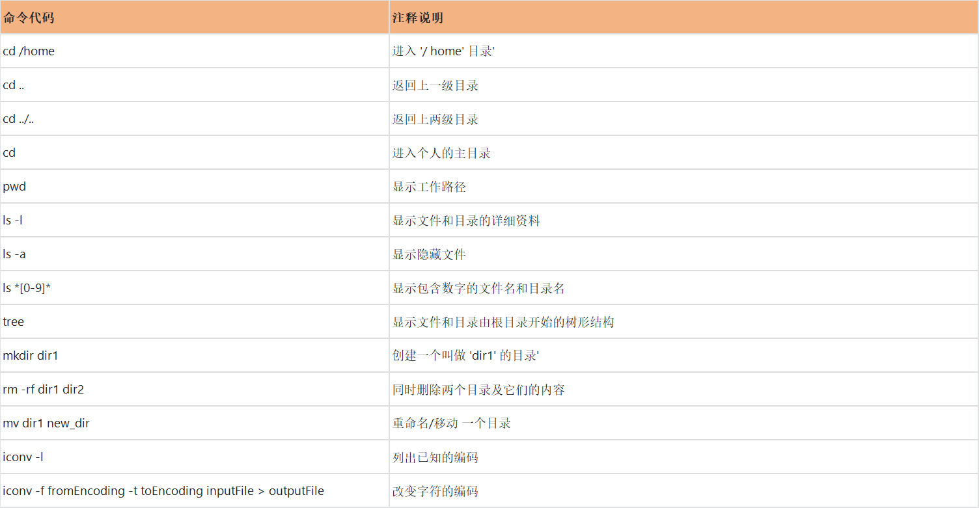
Task: Click the description '显示隐藏文件'
Action: coord(429,254)
